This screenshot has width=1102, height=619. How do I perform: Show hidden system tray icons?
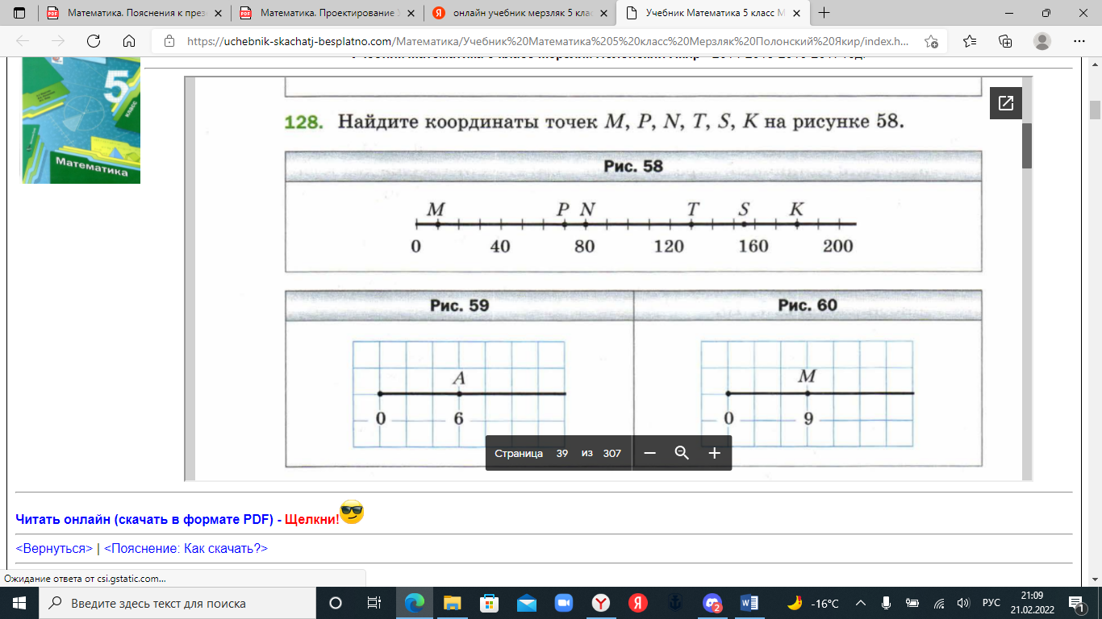pyautogui.click(x=861, y=603)
